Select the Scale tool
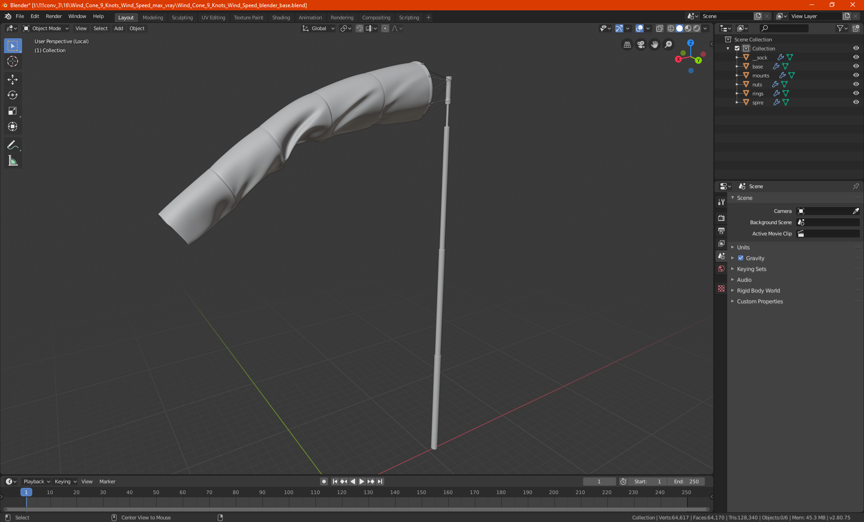 pyautogui.click(x=13, y=111)
